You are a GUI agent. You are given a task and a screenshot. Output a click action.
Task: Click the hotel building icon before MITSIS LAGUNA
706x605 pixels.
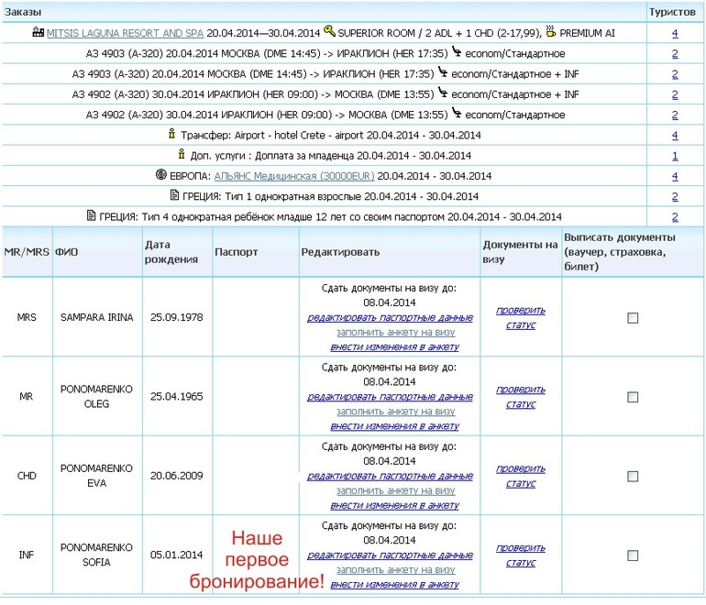(x=39, y=32)
